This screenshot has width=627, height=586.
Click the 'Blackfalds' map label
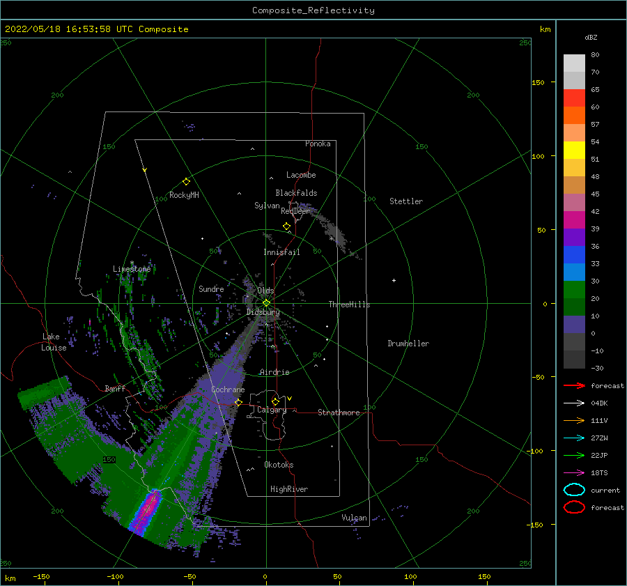(296, 193)
